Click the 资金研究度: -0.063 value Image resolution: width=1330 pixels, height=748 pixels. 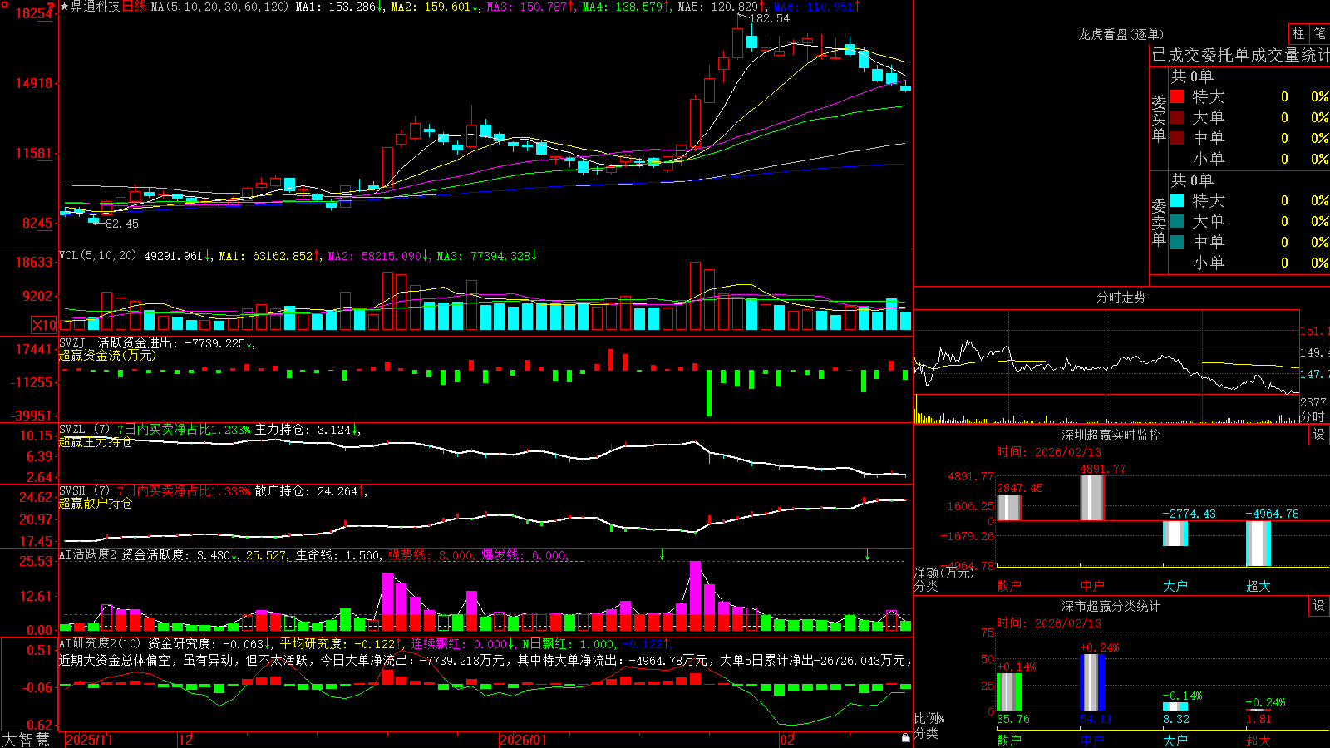(209, 643)
